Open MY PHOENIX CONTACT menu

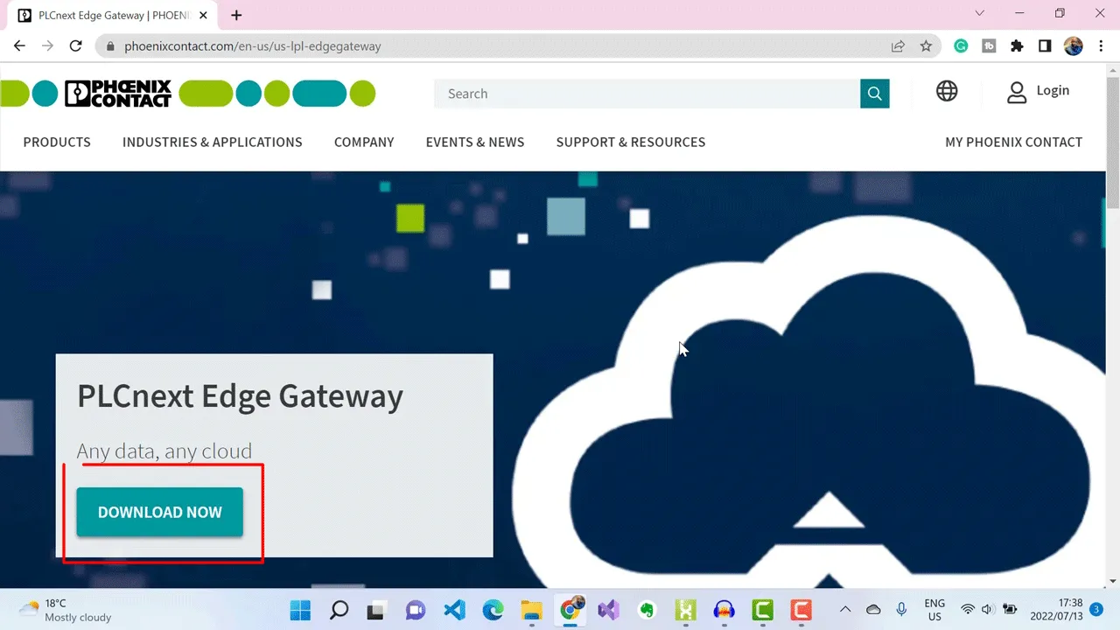1014,142
